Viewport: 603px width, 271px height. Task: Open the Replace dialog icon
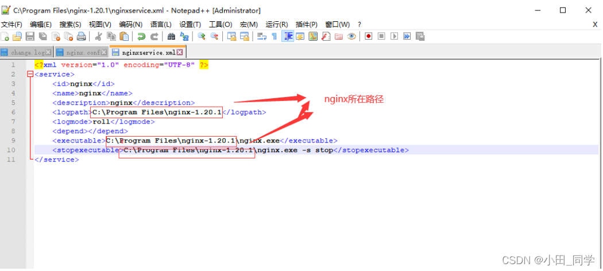[184, 37]
